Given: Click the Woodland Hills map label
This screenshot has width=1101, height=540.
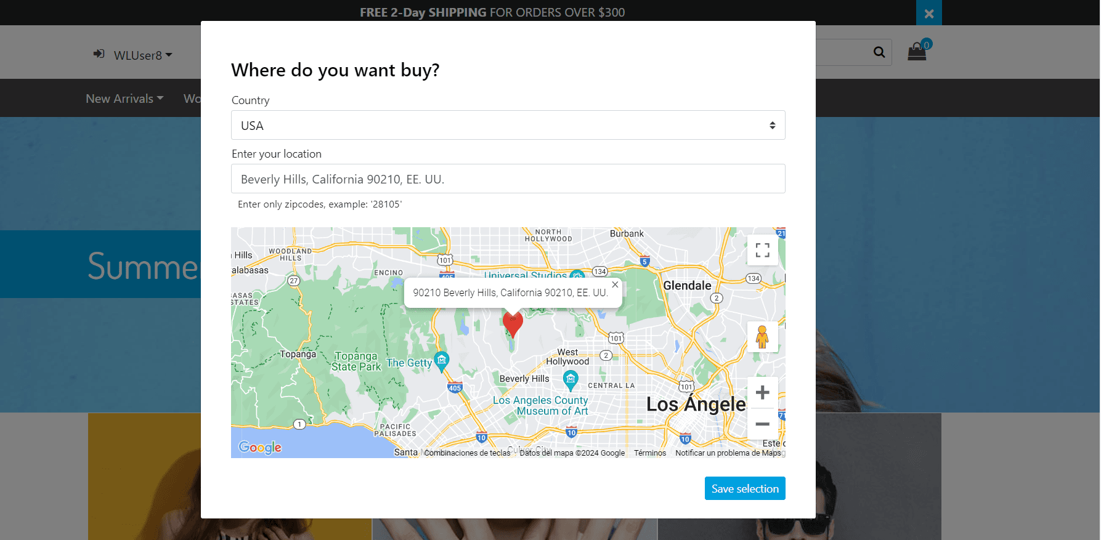Looking at the screenshot, I should 290,254.
